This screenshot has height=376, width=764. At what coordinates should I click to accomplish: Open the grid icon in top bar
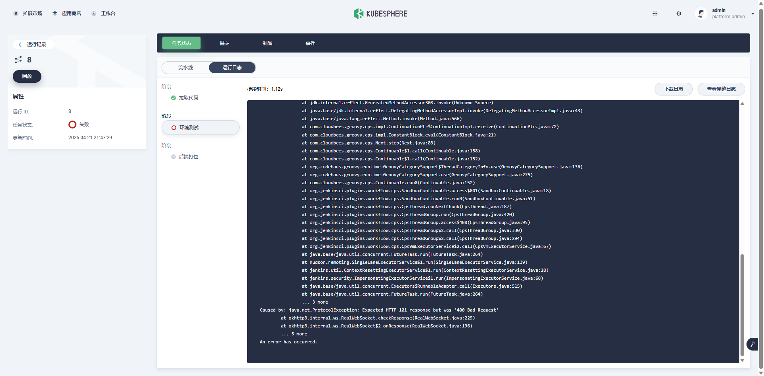(x=655, y=14)
